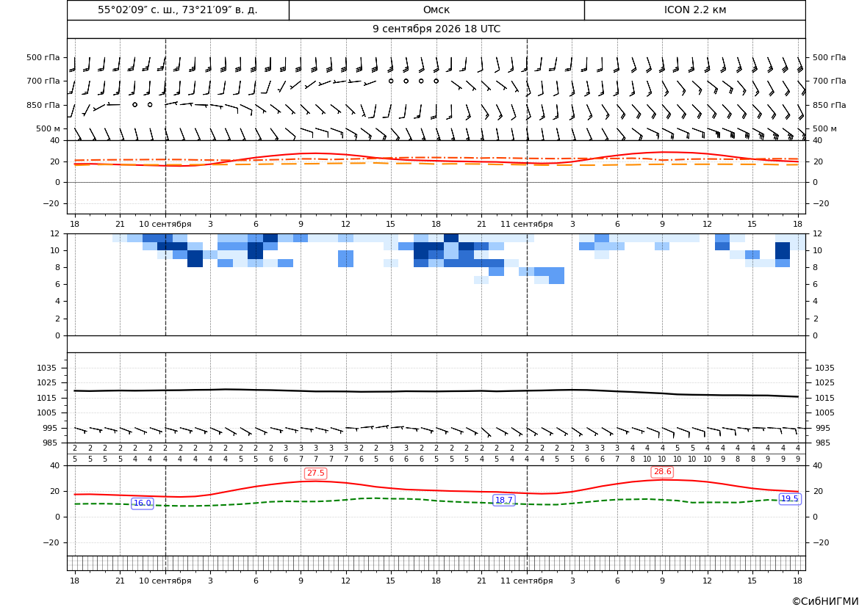Click the Омск city title cell
The width and height of the screenshot is (859, 607).
pos(436,10)
